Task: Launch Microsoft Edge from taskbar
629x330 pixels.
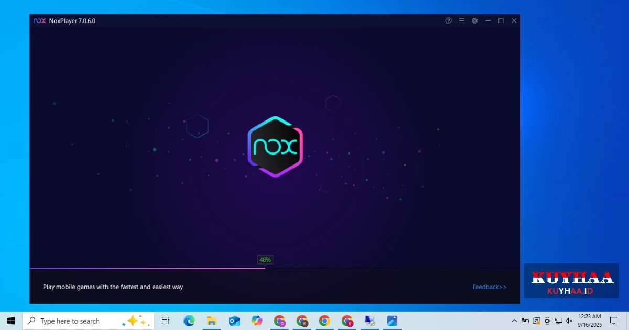Action: click(x=189, y=321)
